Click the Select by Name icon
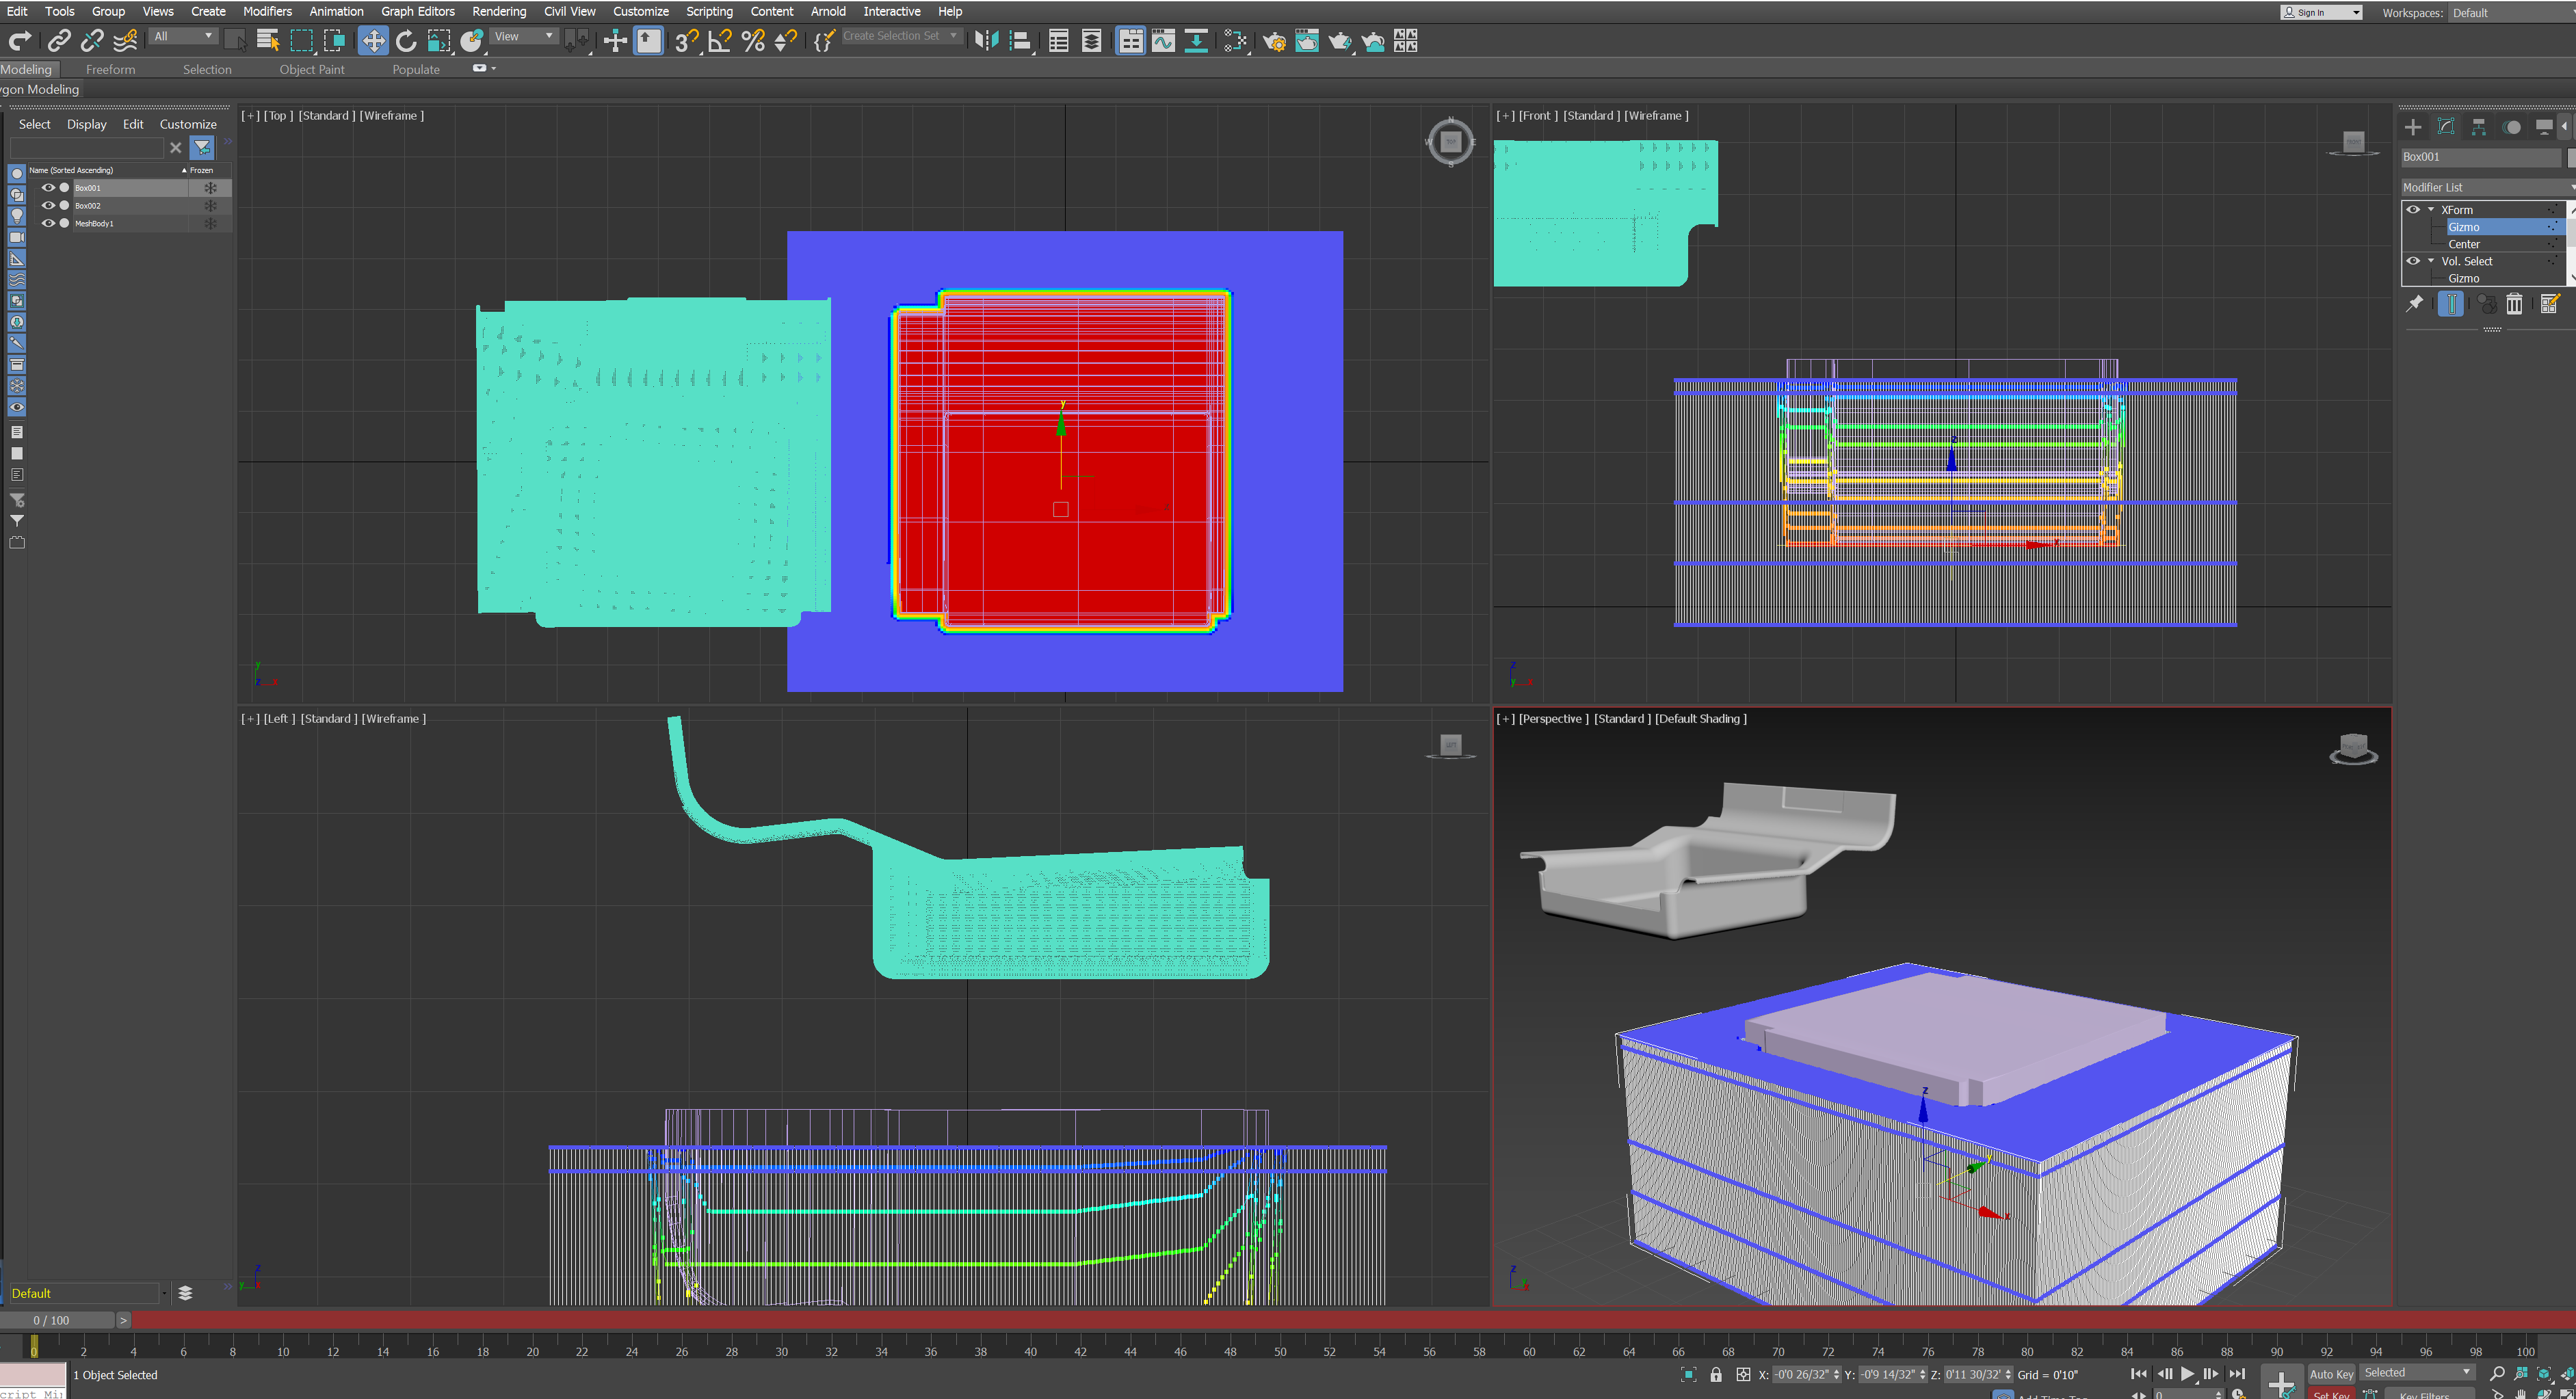Image resolution: width=2576 pixels, height=1399 pixels. (x=268, y=40)
